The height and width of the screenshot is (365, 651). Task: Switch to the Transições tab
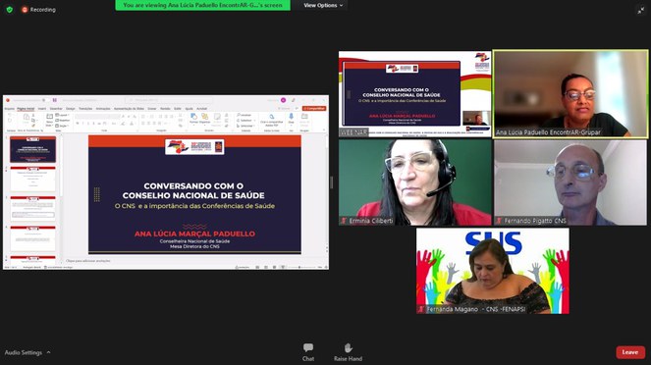85,109
